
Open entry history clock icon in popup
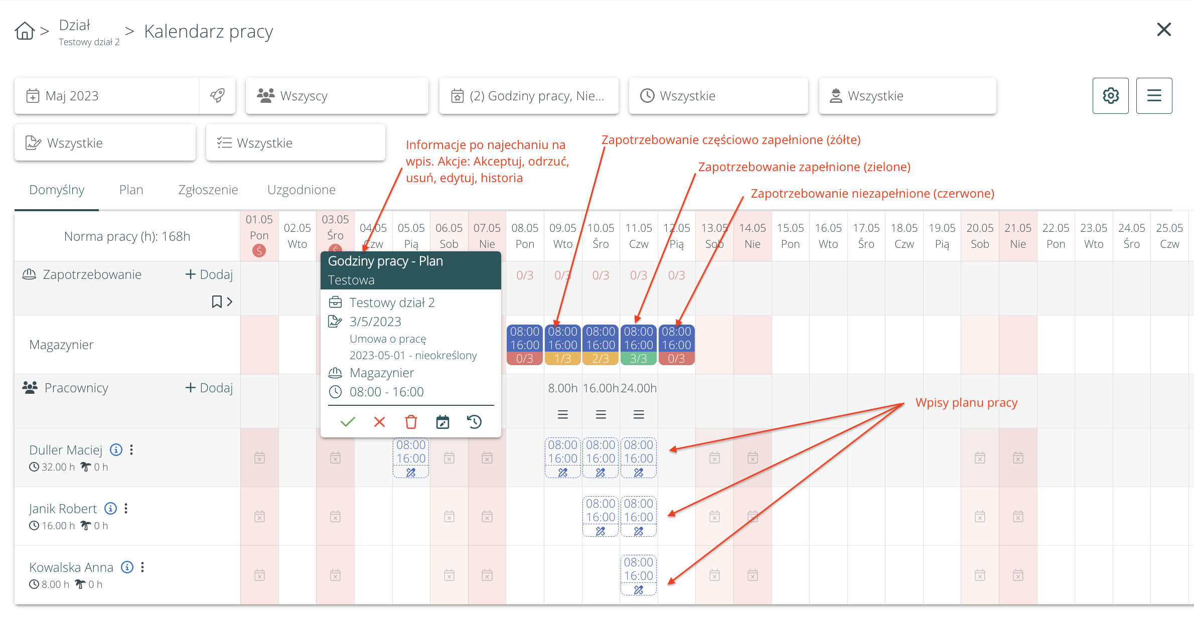[474, 422]
